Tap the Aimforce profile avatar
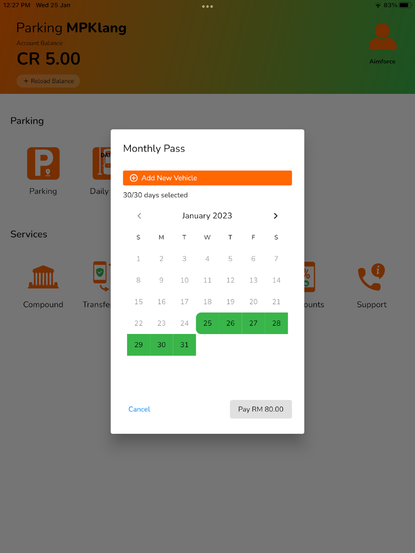Viewport: 415px width, 553px height. (x=383, y=37)
